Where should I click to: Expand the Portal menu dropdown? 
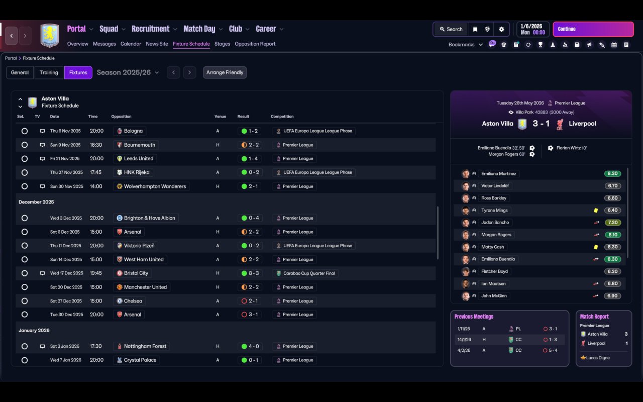pos(91,29)
